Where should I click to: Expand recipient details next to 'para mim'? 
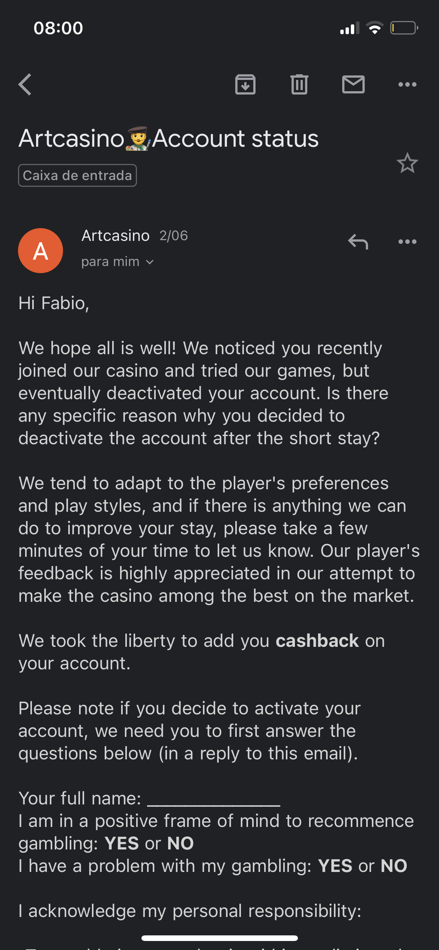click(150, 262)
